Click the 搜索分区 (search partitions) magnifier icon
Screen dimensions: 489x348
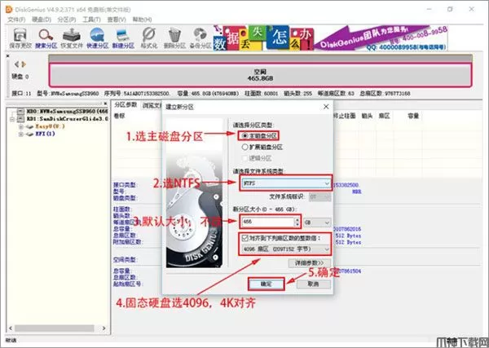click(46, 38)
